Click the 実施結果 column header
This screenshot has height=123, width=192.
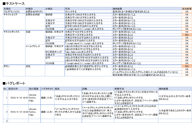tap(187, 8)
